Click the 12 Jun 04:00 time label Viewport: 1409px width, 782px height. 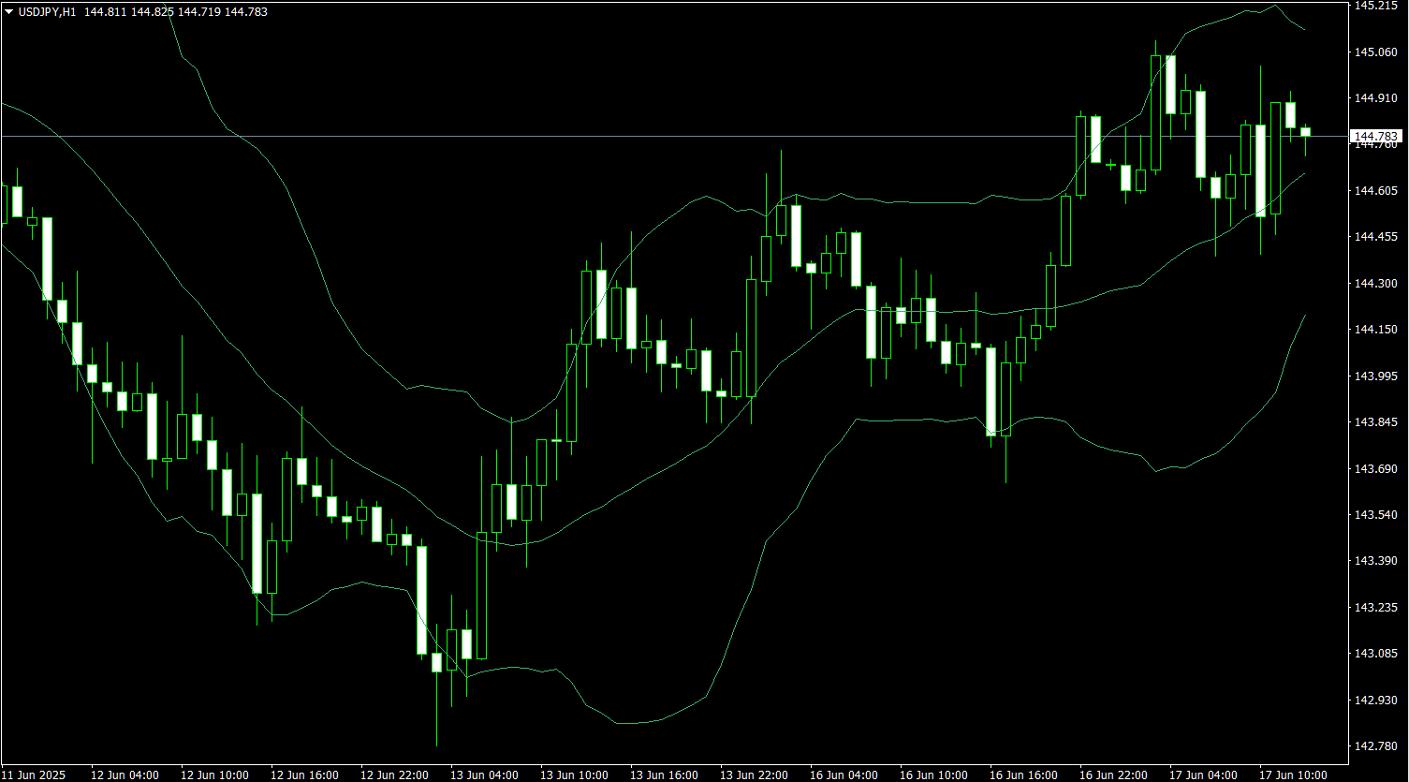(x=125, y=775)
